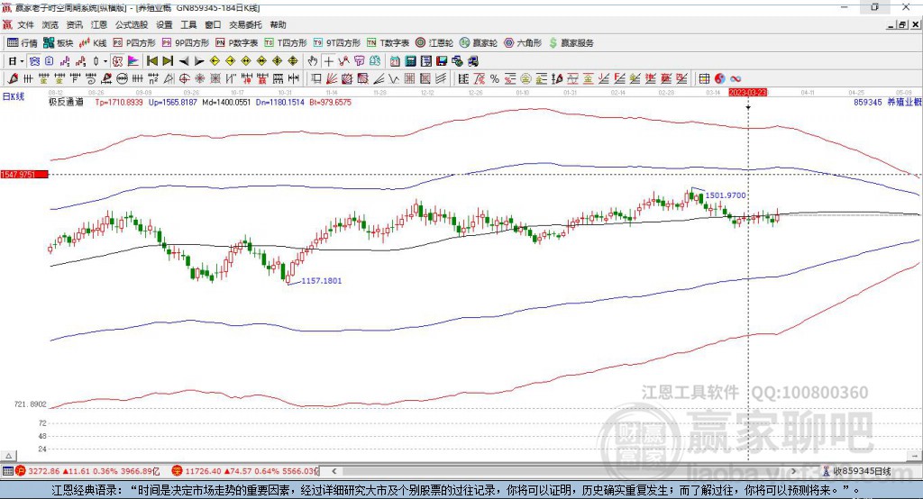This screenshot has width=923, height=499.
Task: Open the 交易委托 menu
Action: point(245,24)
